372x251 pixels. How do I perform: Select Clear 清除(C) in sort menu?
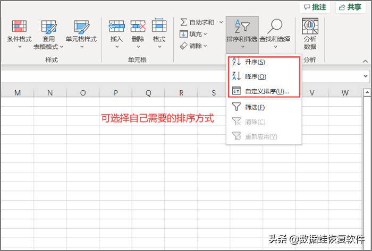(264, 122)
